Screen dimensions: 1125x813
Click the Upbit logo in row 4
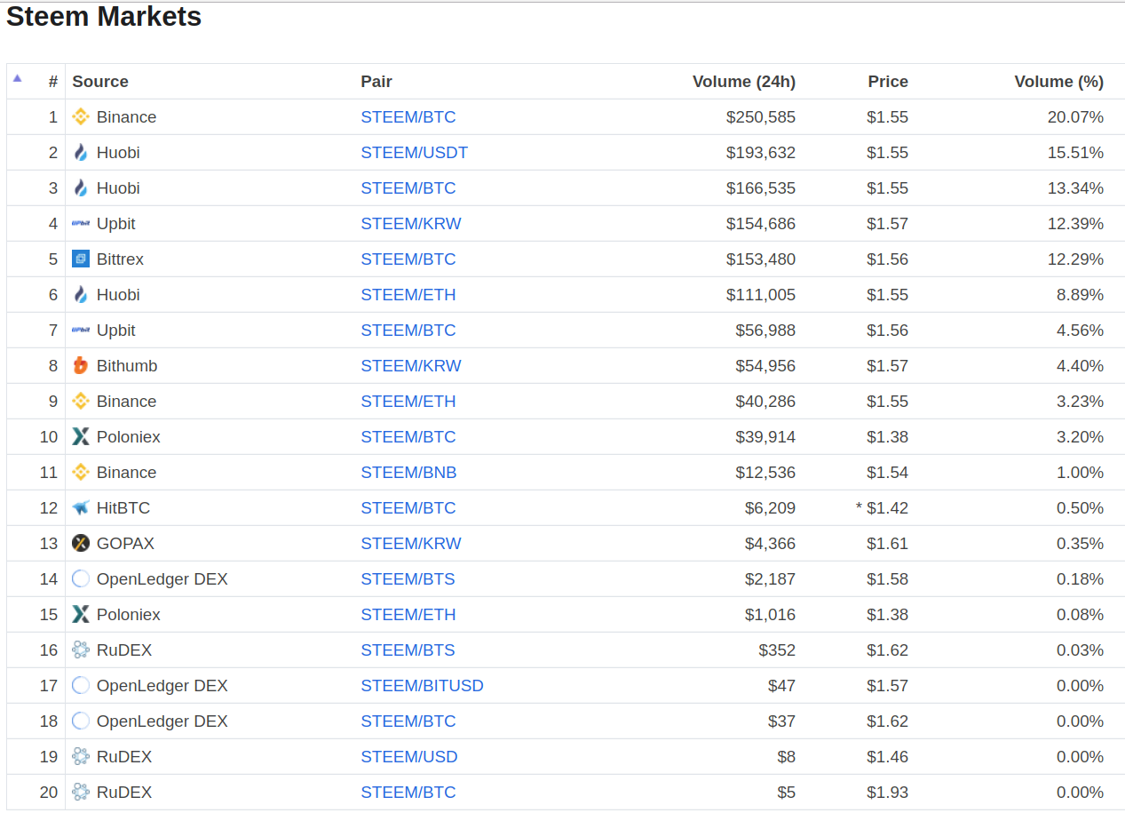81,223
